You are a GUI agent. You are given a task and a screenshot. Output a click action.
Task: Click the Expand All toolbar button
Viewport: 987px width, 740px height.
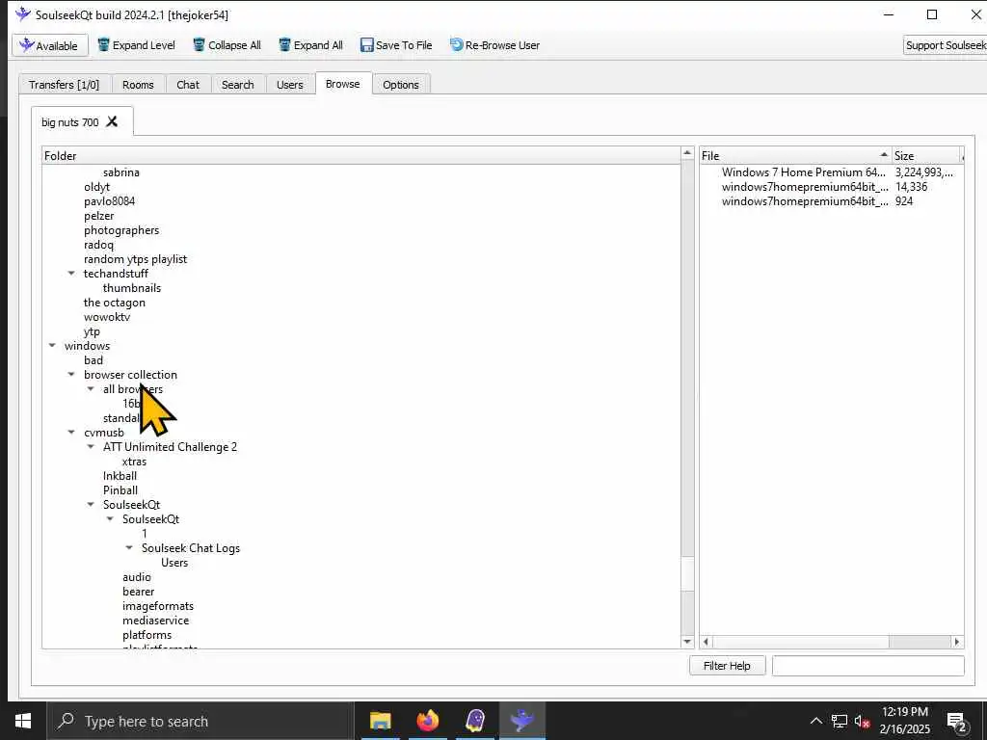pos(310,45)
